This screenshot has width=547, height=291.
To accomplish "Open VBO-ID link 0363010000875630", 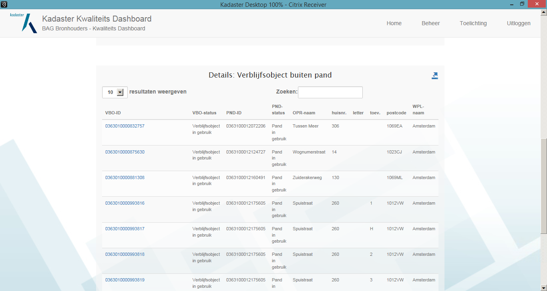I will pyautogui.click(x=125, y=152).
